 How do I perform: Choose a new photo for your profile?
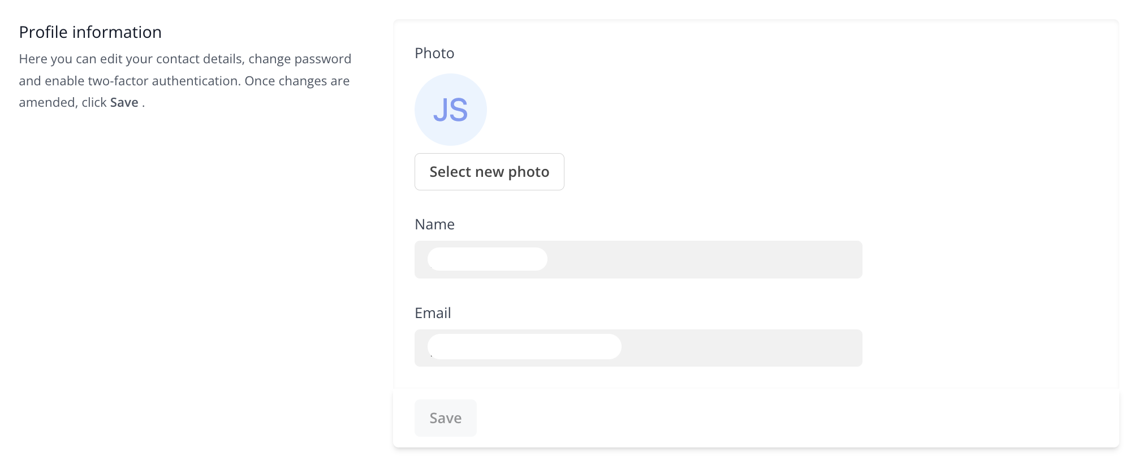click(489, 171)
